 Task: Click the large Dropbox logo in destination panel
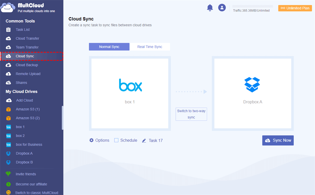[x=252, y=85]
